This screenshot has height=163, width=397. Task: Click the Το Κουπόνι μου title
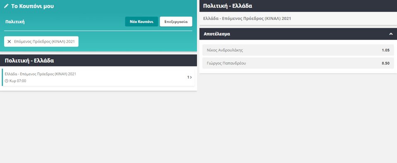pos(32,6)
